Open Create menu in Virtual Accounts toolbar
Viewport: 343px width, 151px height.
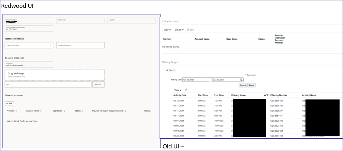[x=179, y=30]
